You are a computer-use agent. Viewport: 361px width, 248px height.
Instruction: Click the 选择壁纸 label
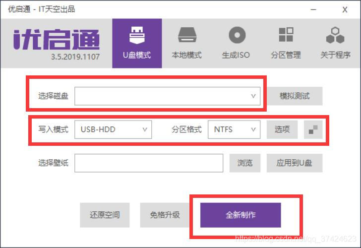[x=53, y=163]
